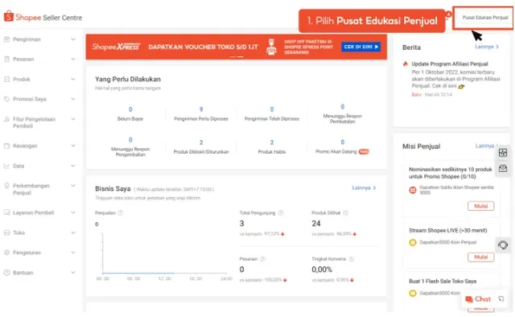515x317 pixels.
Task: Click the Pesanan sidebar icon
Action: click(6, 59)
